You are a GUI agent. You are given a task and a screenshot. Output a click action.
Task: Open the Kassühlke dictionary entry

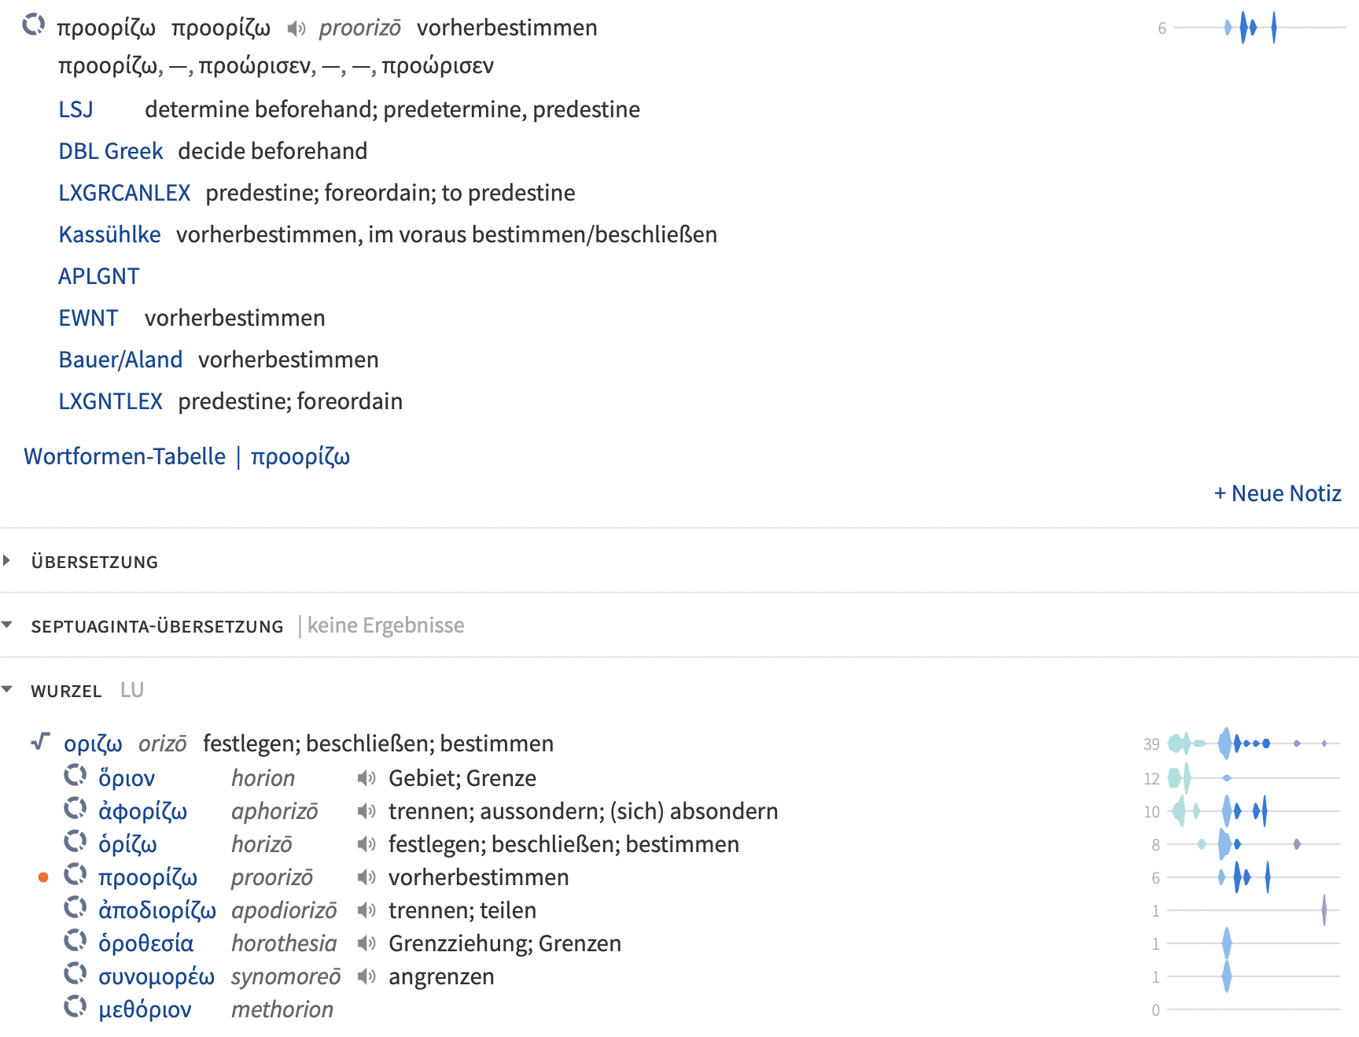(x=109, y=234)
